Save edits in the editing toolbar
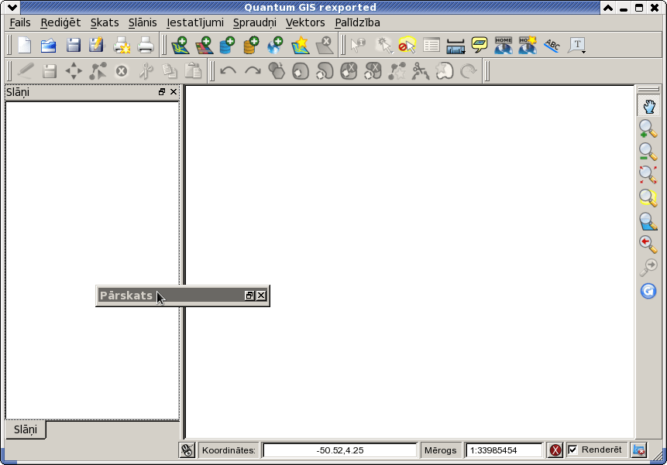 pyautogui.click(x=50, y=71)
